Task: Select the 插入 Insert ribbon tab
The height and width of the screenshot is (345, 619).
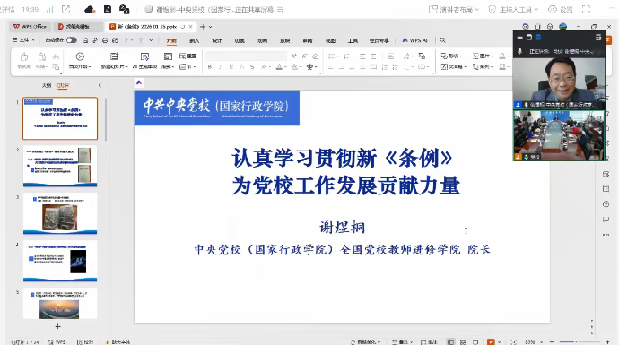Action: [195, 40]
